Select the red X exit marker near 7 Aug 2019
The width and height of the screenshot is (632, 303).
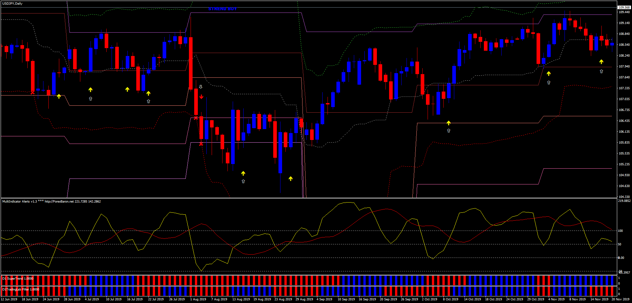(x=201, y=144)
